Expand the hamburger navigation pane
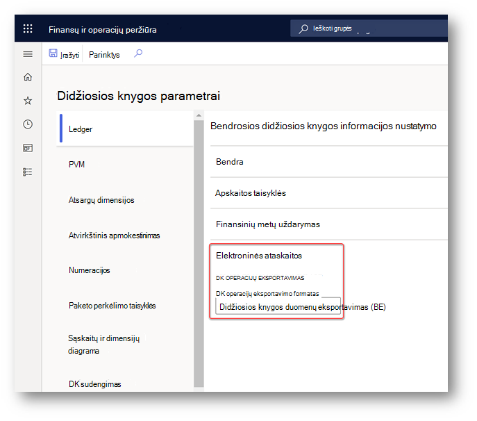 tap(28, 54)
